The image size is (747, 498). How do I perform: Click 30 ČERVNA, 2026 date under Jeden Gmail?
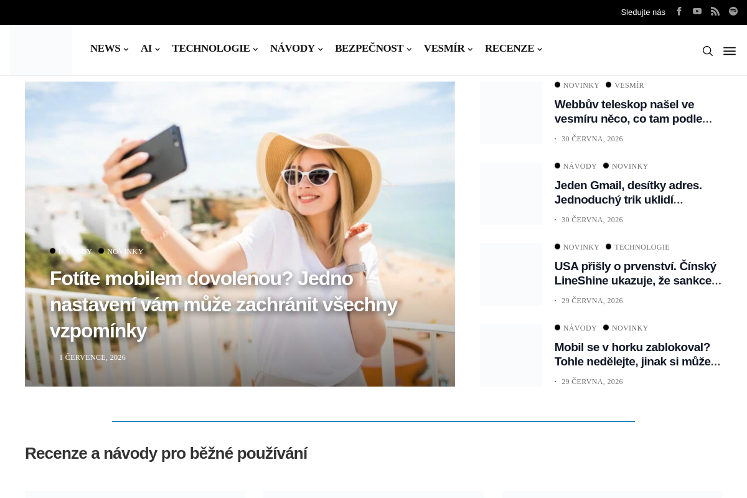[592, 220]
